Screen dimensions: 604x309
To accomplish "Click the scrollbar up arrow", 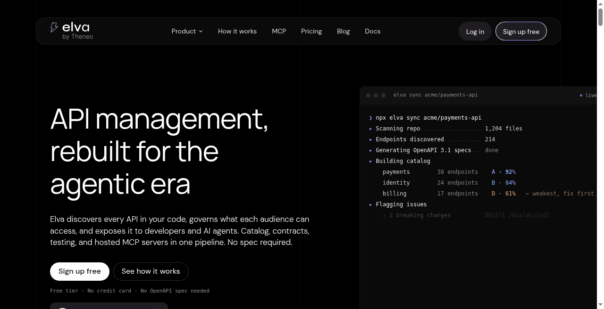I will 600,4.
